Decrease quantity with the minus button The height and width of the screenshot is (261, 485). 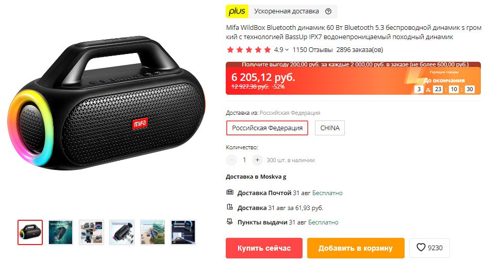pos(231,160)
